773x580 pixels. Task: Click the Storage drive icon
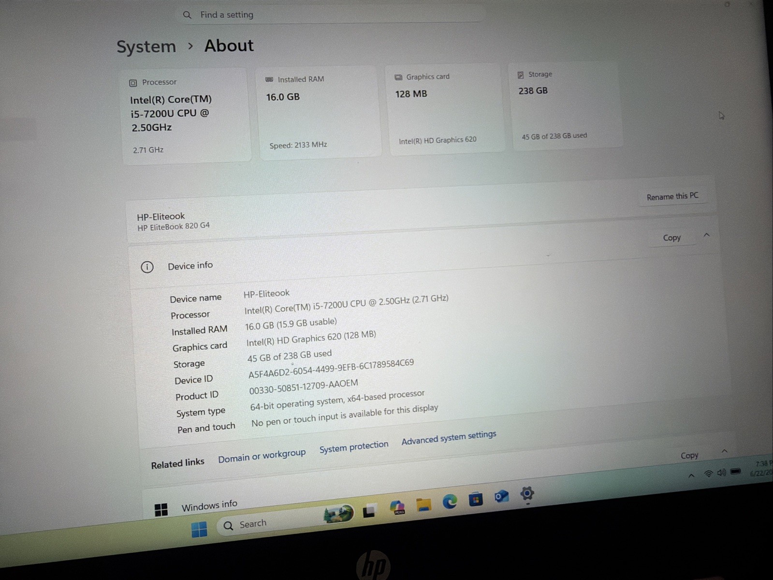tap(521, 75)
